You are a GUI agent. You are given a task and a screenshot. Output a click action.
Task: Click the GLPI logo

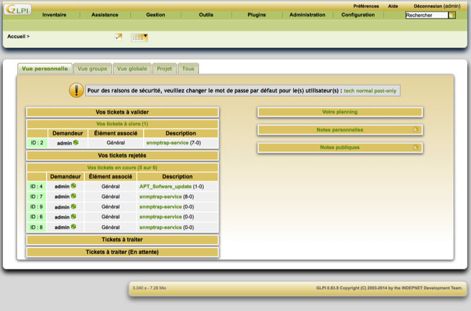[x=18, y=9]
